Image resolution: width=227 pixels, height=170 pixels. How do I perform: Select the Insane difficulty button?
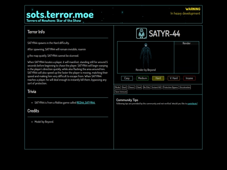point(189,78)
